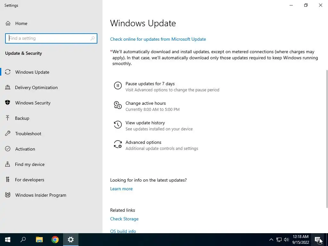Viewport: 328px width, 246px height.
Task: Focus the Find a setting search box
Action: 51,38
